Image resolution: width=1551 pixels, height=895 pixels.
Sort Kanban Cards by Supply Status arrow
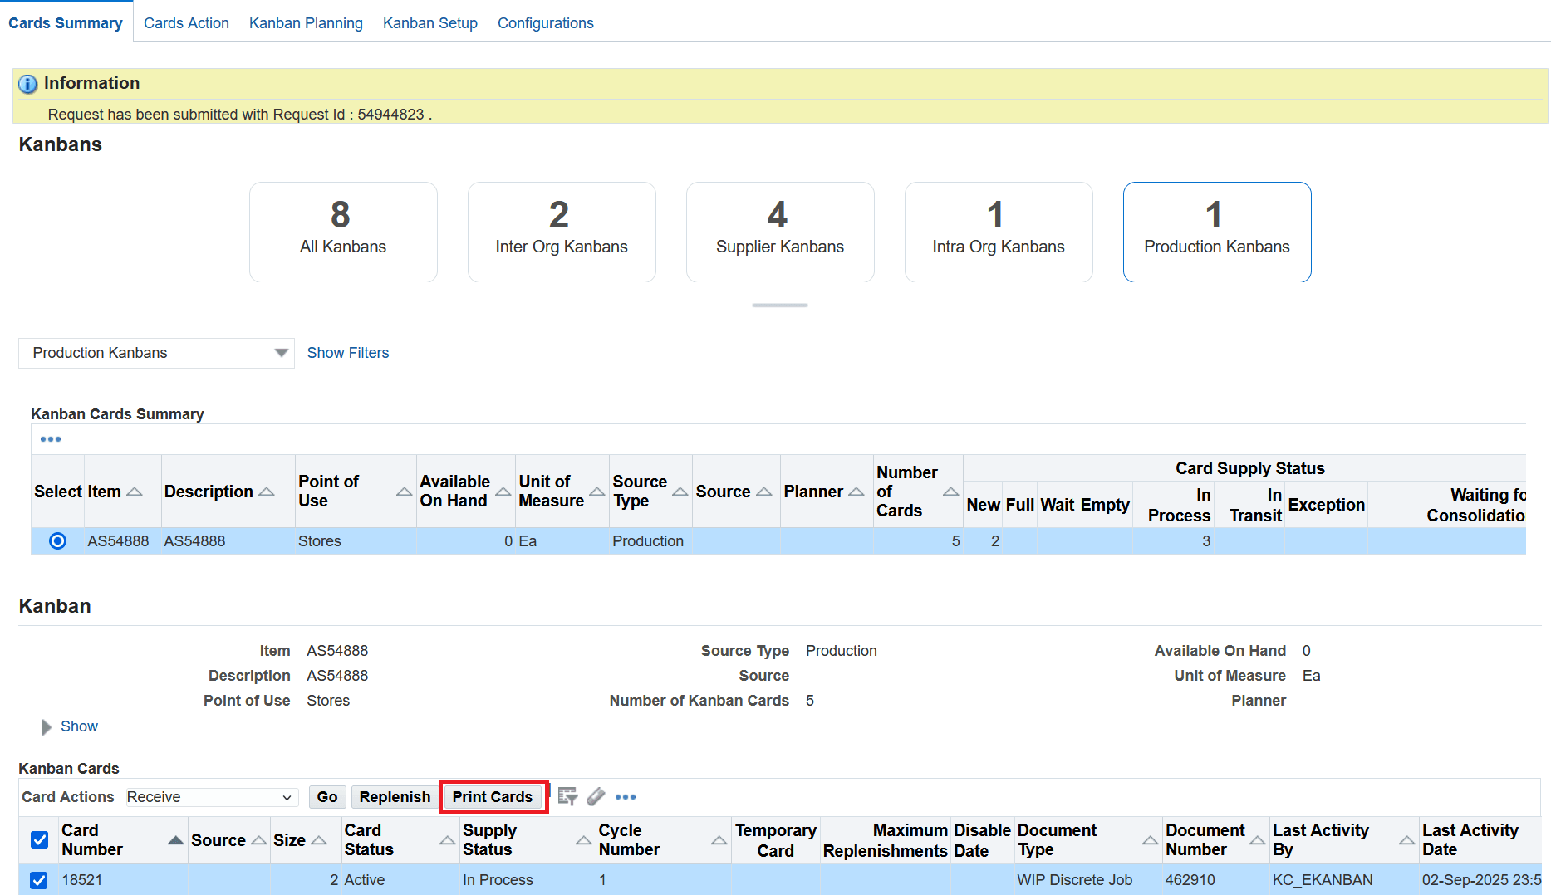tap(583, 841)
